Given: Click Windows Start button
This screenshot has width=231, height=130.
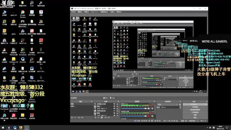Looking at the screenshot, I should point(3,127).
